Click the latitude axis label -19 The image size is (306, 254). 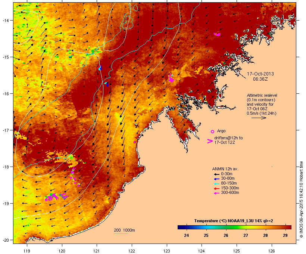5,204
